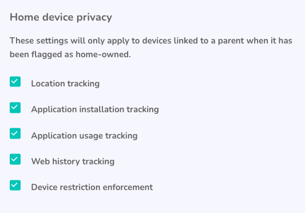The height and width of the screenshot is (213, 305).
Task: Turn off Device restriction enforcement checkbox
Action: 15,185
